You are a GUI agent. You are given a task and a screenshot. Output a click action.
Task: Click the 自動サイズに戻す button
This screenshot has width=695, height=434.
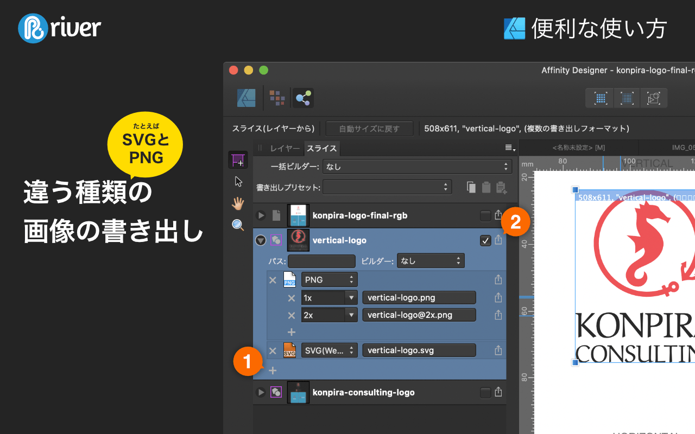(x=369, y=129)
